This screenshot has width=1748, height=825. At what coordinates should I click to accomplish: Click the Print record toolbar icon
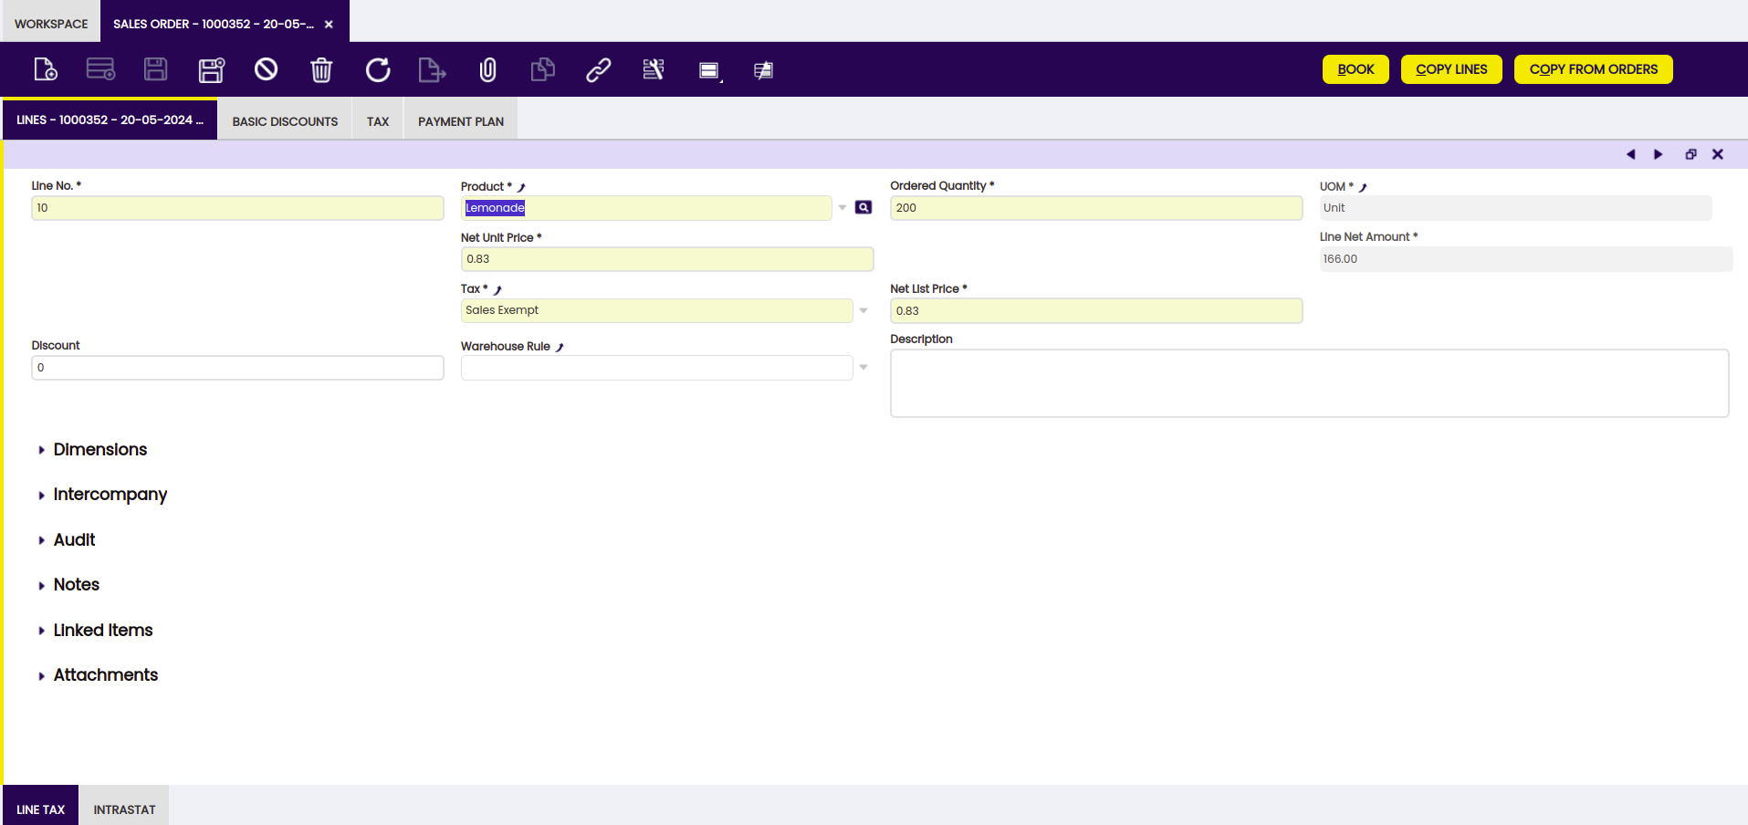(x=710, y=70)
